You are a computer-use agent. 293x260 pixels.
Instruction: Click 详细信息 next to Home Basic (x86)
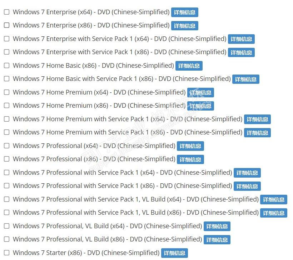click(189, 66)
